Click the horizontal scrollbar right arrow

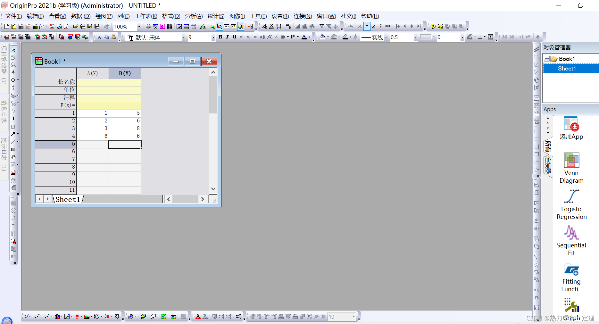coord(203,199)
